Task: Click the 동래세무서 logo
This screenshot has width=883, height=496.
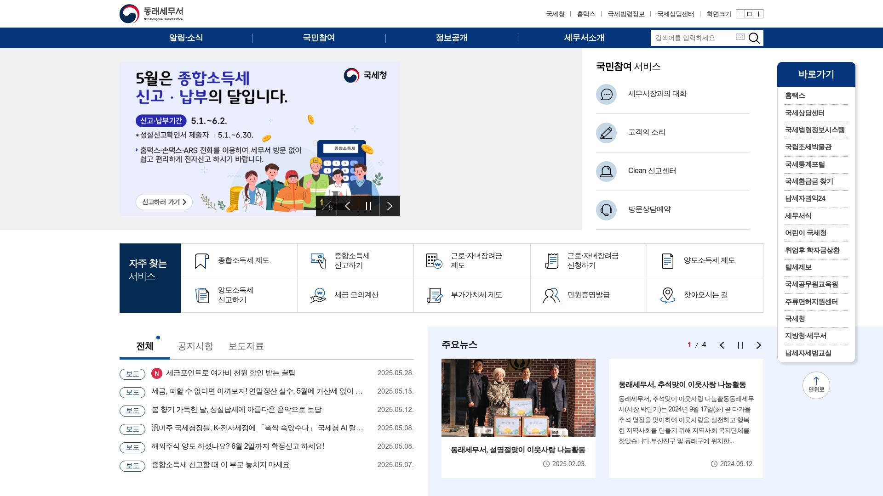Action: pyautogui.click(x=151, y=14)
